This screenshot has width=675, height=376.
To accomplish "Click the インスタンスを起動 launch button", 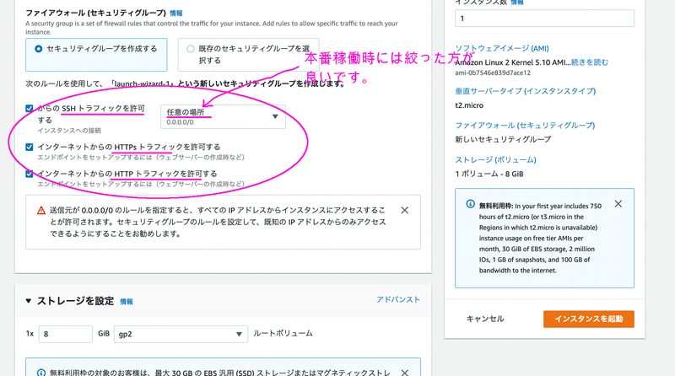I will (588, 319).
